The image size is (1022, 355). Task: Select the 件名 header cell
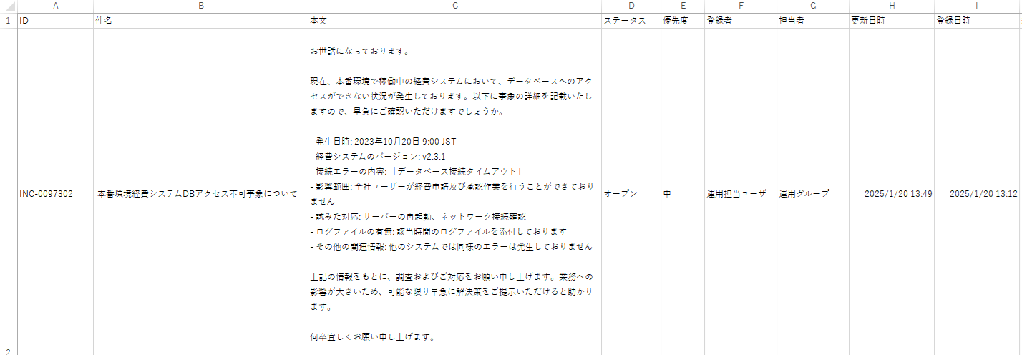tap(200, 21)
